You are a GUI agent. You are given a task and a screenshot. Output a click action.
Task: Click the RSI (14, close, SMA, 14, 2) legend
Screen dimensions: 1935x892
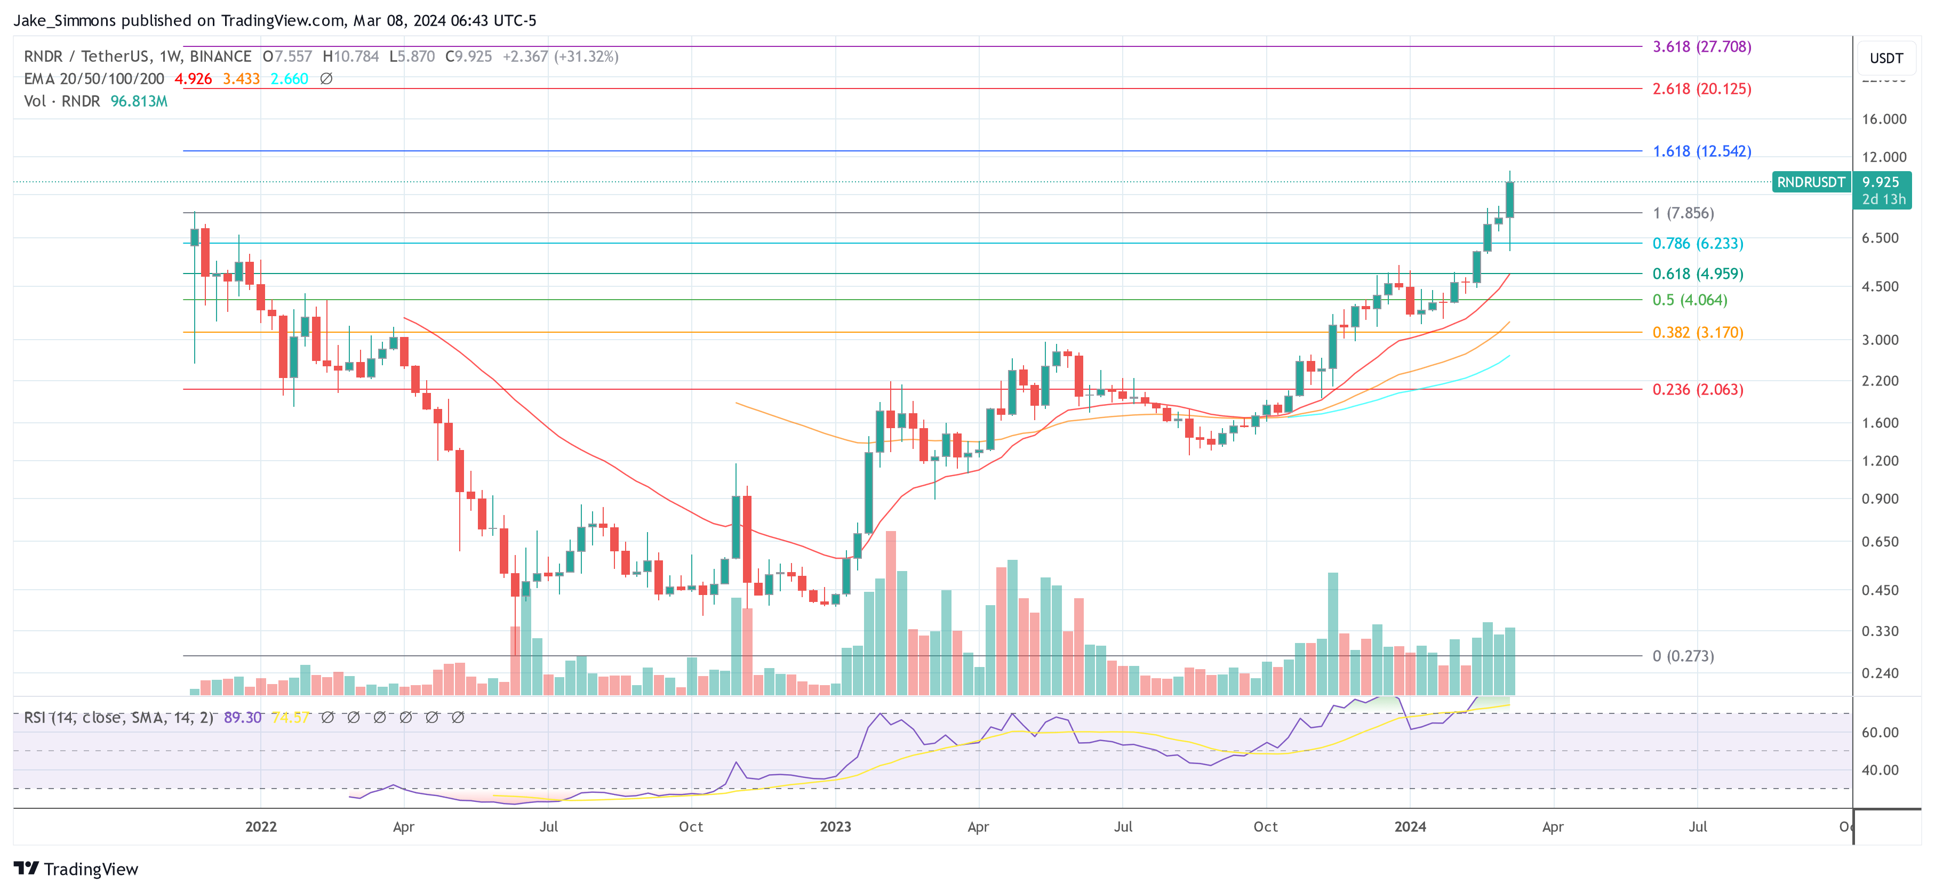coord(119,718)
